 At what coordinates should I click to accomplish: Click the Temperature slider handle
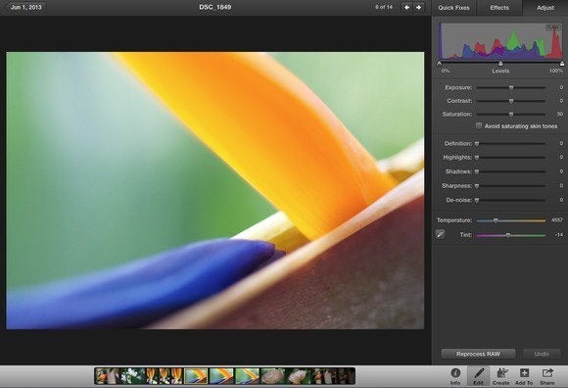tap(496, 220)
